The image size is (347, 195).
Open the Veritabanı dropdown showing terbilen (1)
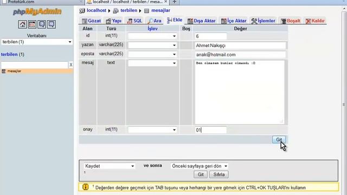point(37,42)
